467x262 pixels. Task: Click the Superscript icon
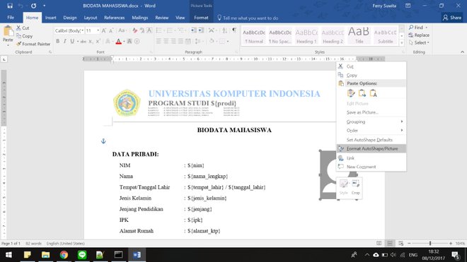[x=98, y=42]
